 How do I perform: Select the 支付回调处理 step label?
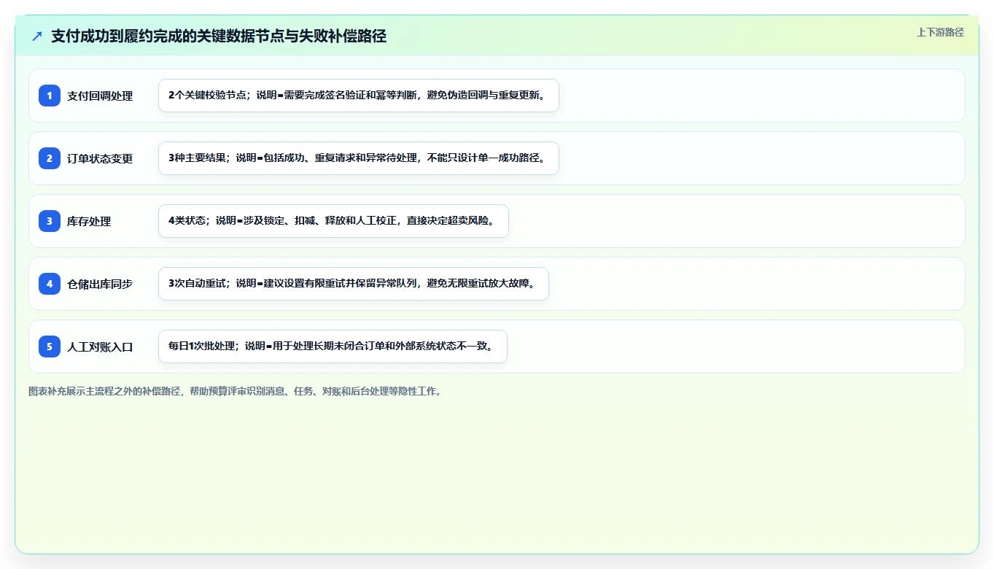click(x=100, y=96)
